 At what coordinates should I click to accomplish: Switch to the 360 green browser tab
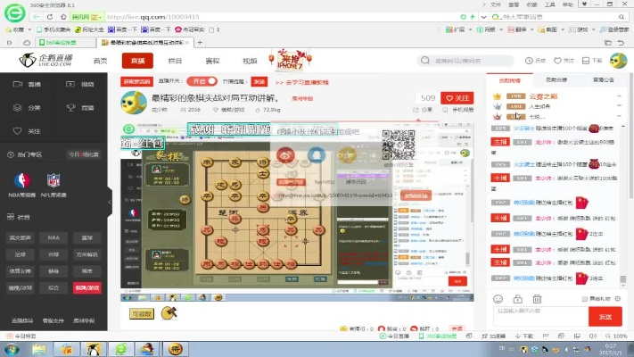[65, 42]
